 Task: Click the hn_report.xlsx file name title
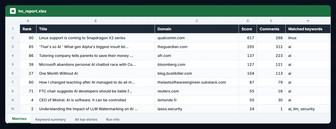pos(33,11)
